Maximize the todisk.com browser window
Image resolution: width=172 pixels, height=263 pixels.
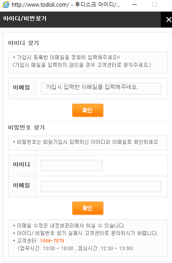[155, 4]
